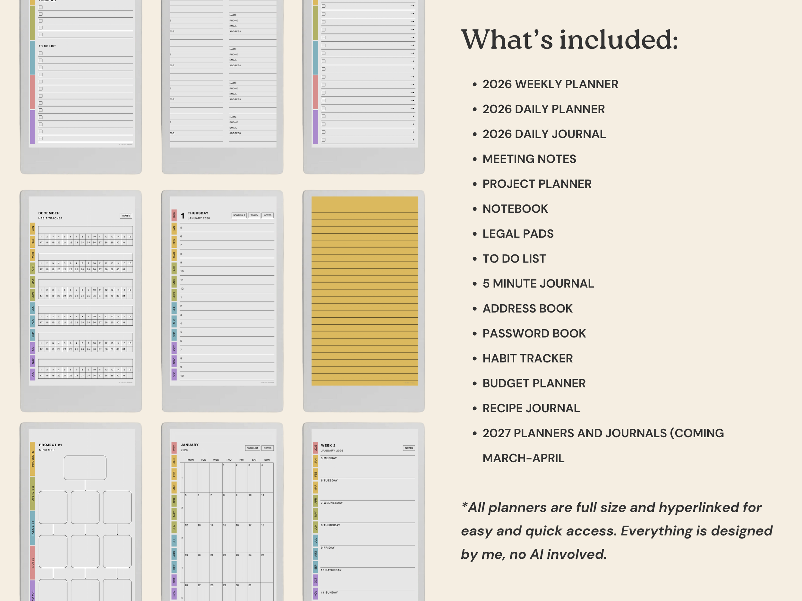Select the DEC tab on the habit tracker

33,374
